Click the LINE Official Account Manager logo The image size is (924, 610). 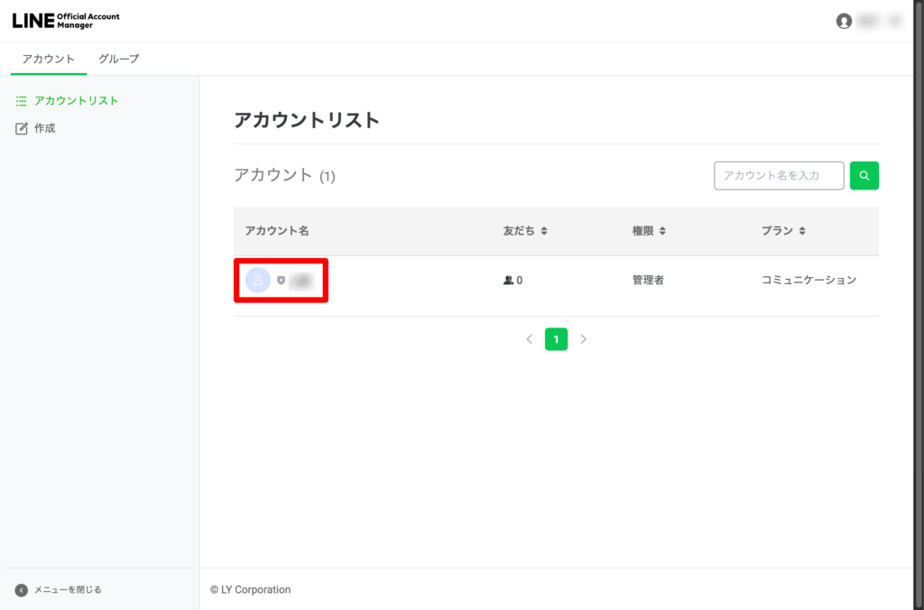coord(66,21)
